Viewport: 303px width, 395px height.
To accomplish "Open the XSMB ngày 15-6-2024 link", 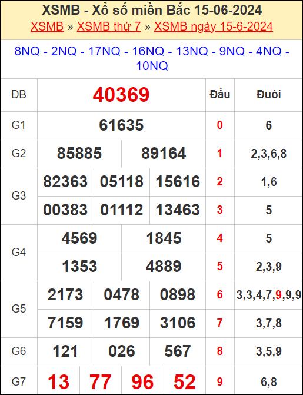I will (x=214, y=26).
